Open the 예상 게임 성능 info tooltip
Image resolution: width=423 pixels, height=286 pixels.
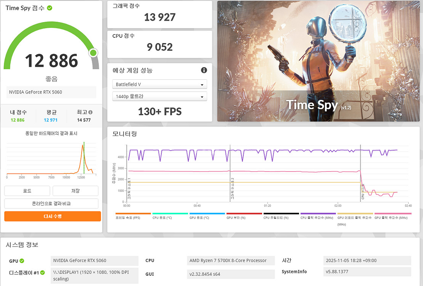(204, 70)
